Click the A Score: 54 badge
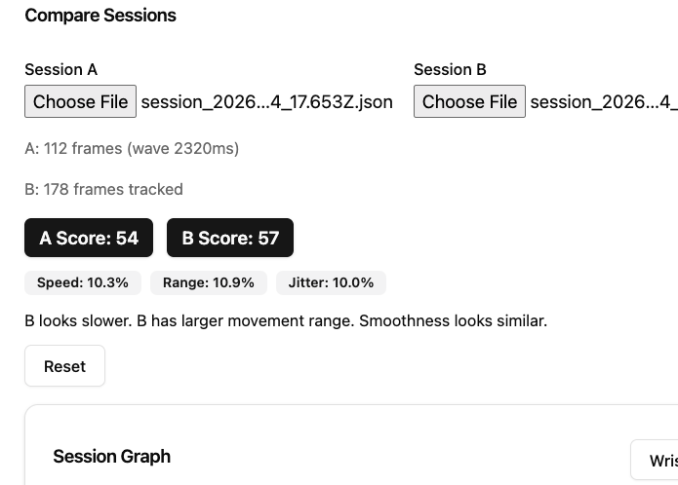 coord(89,238)
